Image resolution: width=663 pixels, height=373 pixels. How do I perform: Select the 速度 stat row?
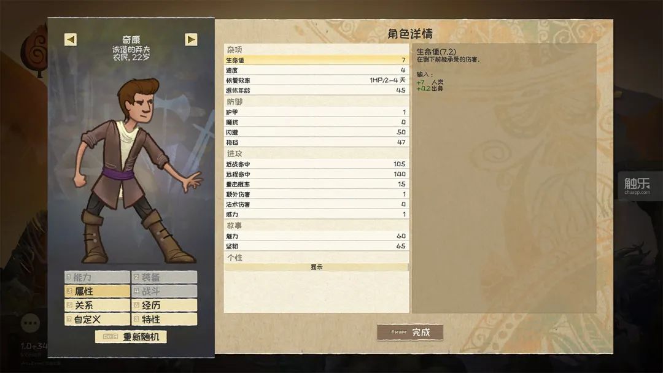[316, 70]
